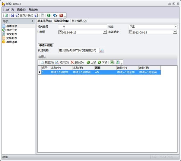181x161 pixels.
Task: Toggle the 有效期止 date checkbox
Action: (x=131, y=32)
